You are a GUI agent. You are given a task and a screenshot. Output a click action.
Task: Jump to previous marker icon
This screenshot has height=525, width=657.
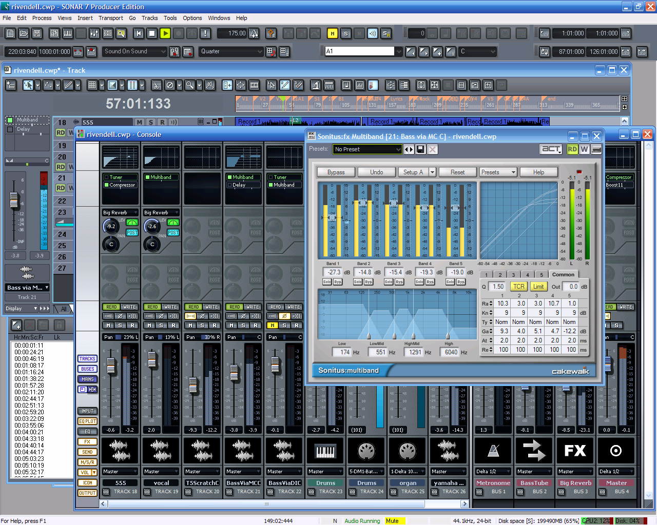(x=411, y=51)
